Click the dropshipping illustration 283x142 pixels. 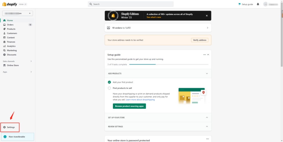(x=192, y=96)
